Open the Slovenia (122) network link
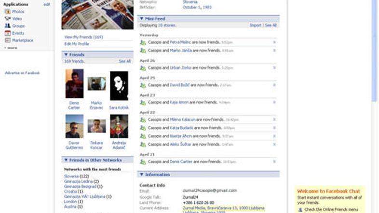The image size is (379, 213). pyautogui.click(x=74, y=176)
